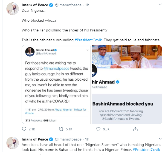The height and width of the screenshot is (155, 168).
Task: Expand first tweet's dropdown chevron
Action: tap(160, 4)
